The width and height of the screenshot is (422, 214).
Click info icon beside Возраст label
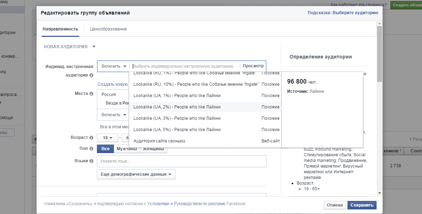click(91, 137)
